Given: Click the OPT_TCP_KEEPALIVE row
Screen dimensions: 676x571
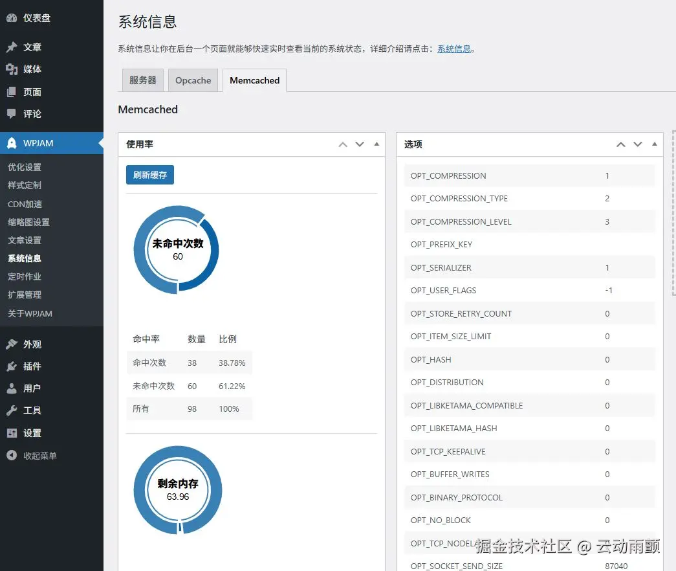Looking at the screenshot, I should [x=529, y=451].
